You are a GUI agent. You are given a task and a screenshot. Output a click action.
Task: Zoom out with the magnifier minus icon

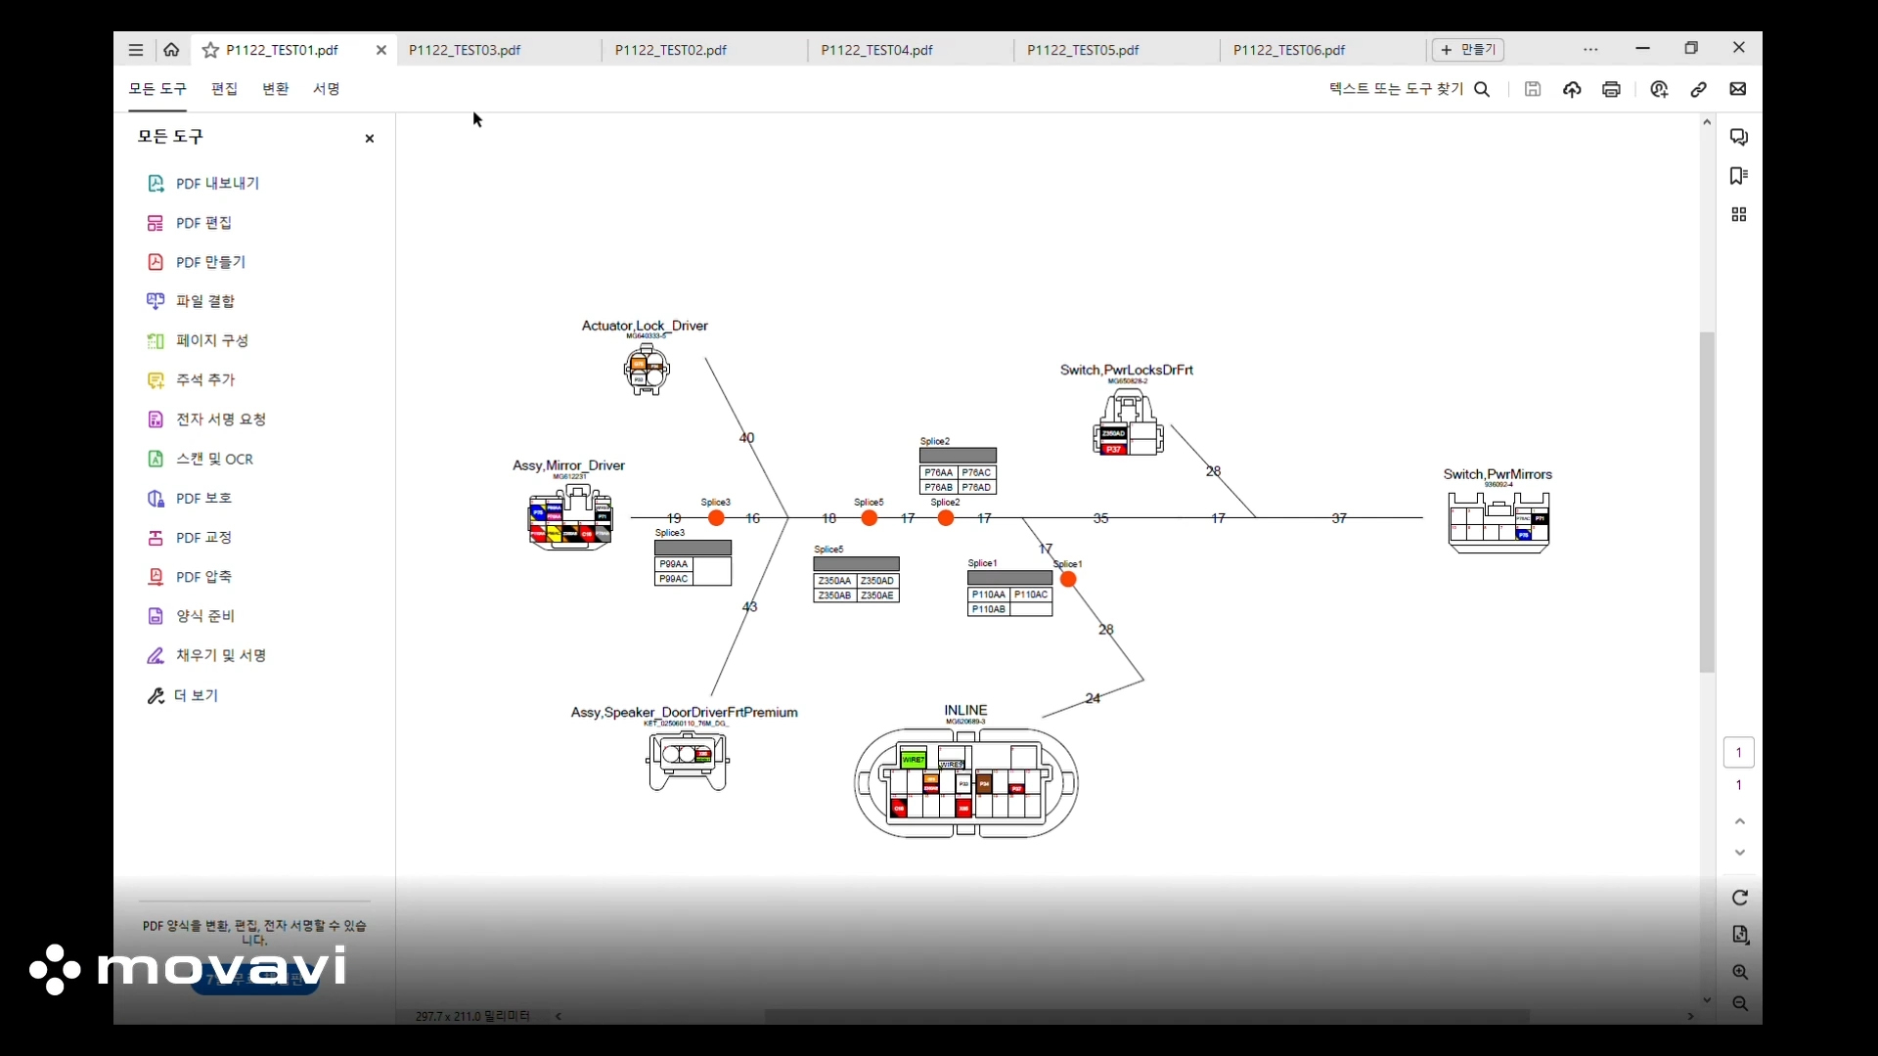1740,1004
